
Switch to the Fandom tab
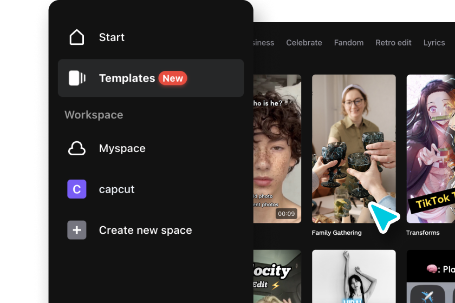pos(348,43)
